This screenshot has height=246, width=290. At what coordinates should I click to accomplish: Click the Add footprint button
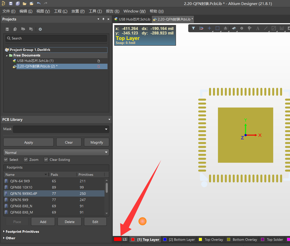click(43, 222)
